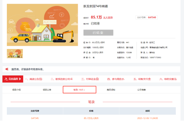
Task: Switch to the 项目公告 tab
Action: [x=47, y=90]
